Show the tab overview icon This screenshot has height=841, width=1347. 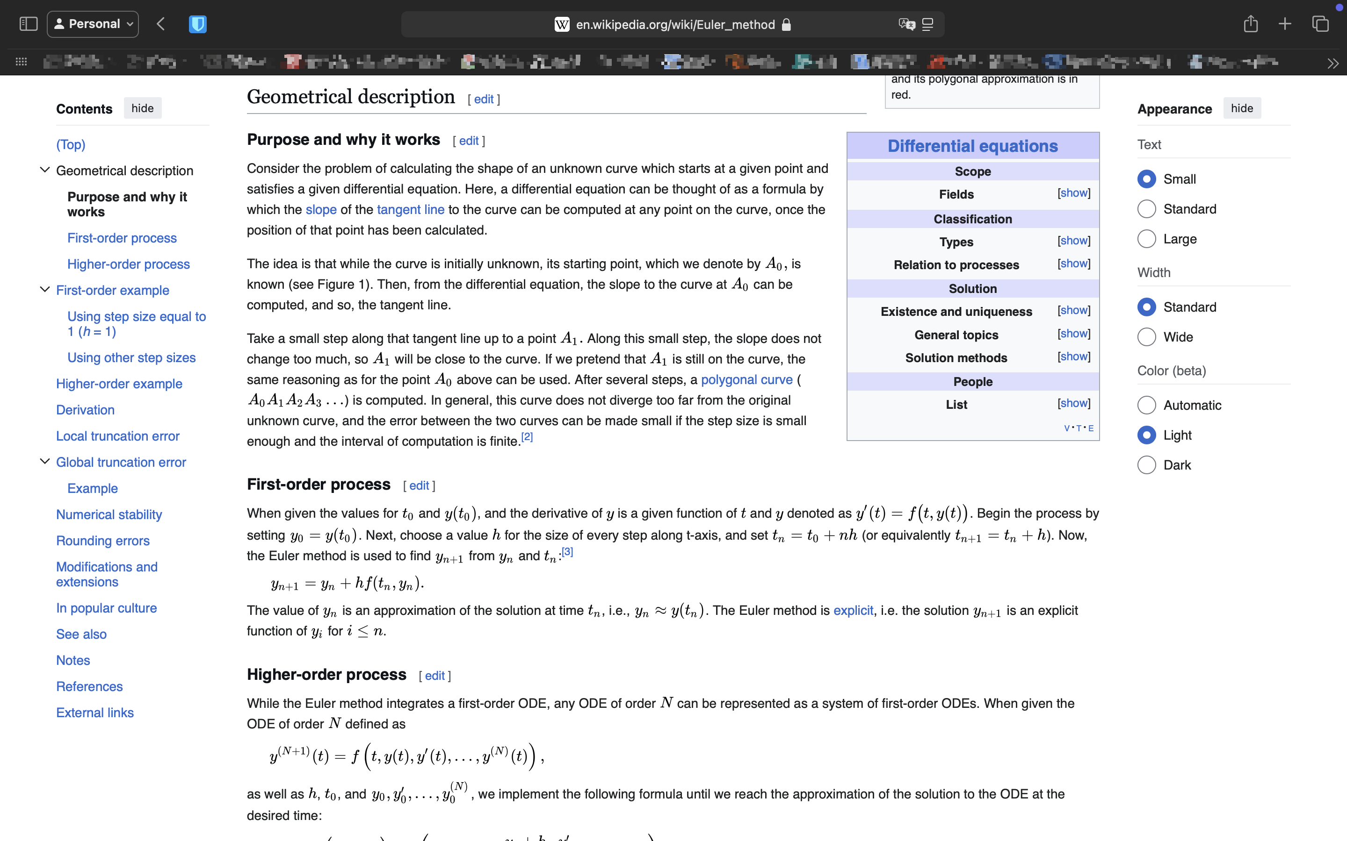click(1320, 24)
